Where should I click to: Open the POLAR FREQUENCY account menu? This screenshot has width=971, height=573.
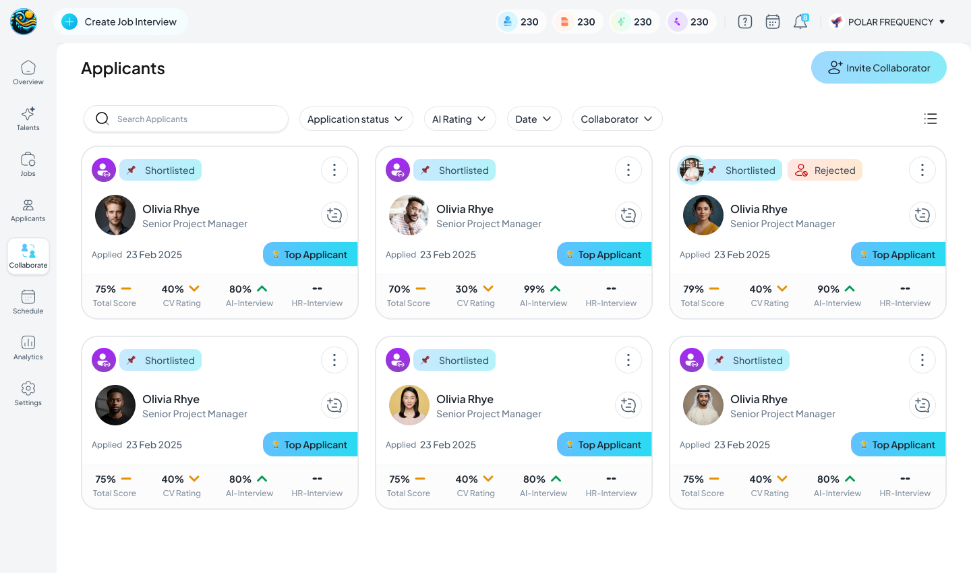click(887, 22)
